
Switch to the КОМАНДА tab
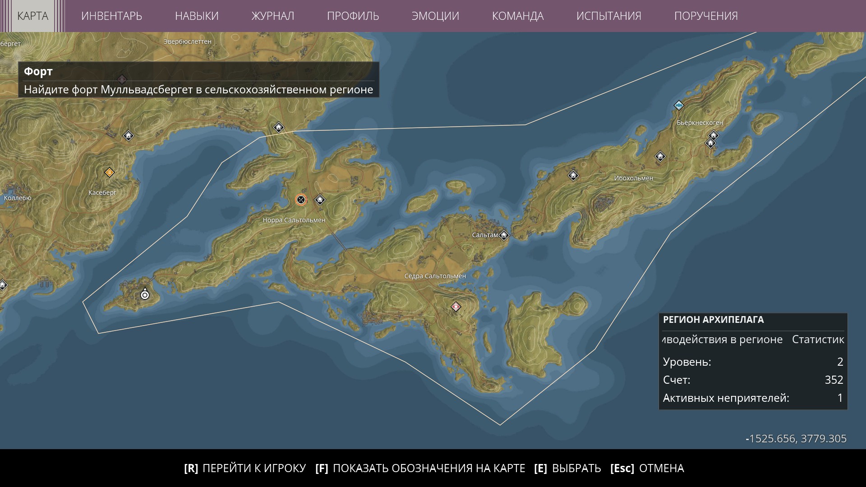tap(518, 16)
